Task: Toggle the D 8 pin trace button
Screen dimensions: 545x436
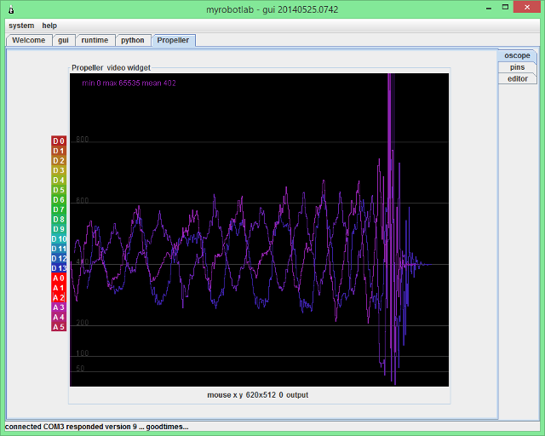Action: click(x=59, y=219)
